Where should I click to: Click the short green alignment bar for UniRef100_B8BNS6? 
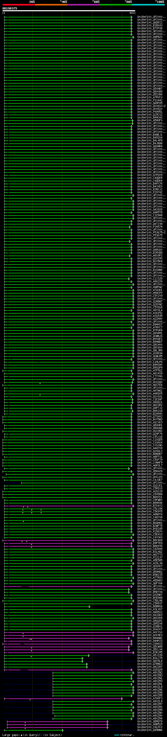[47, 607]
